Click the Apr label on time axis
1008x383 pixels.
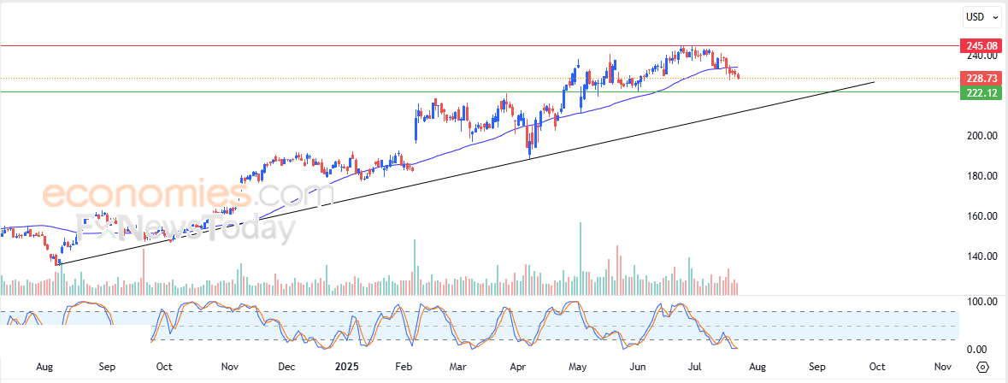517,367
